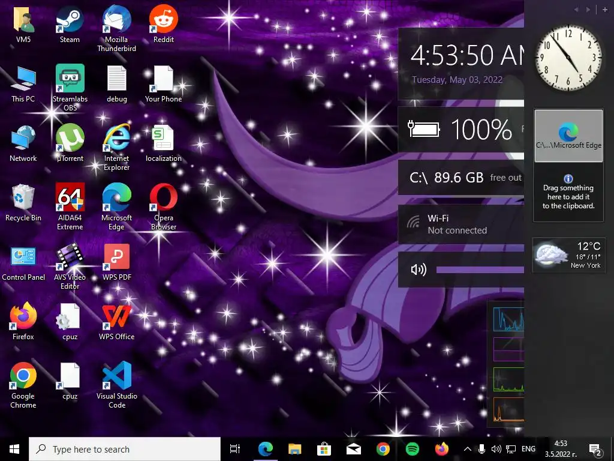Select the Steam desktop shortcut
The width and height of the screenshot is (614, 461).
70,24
